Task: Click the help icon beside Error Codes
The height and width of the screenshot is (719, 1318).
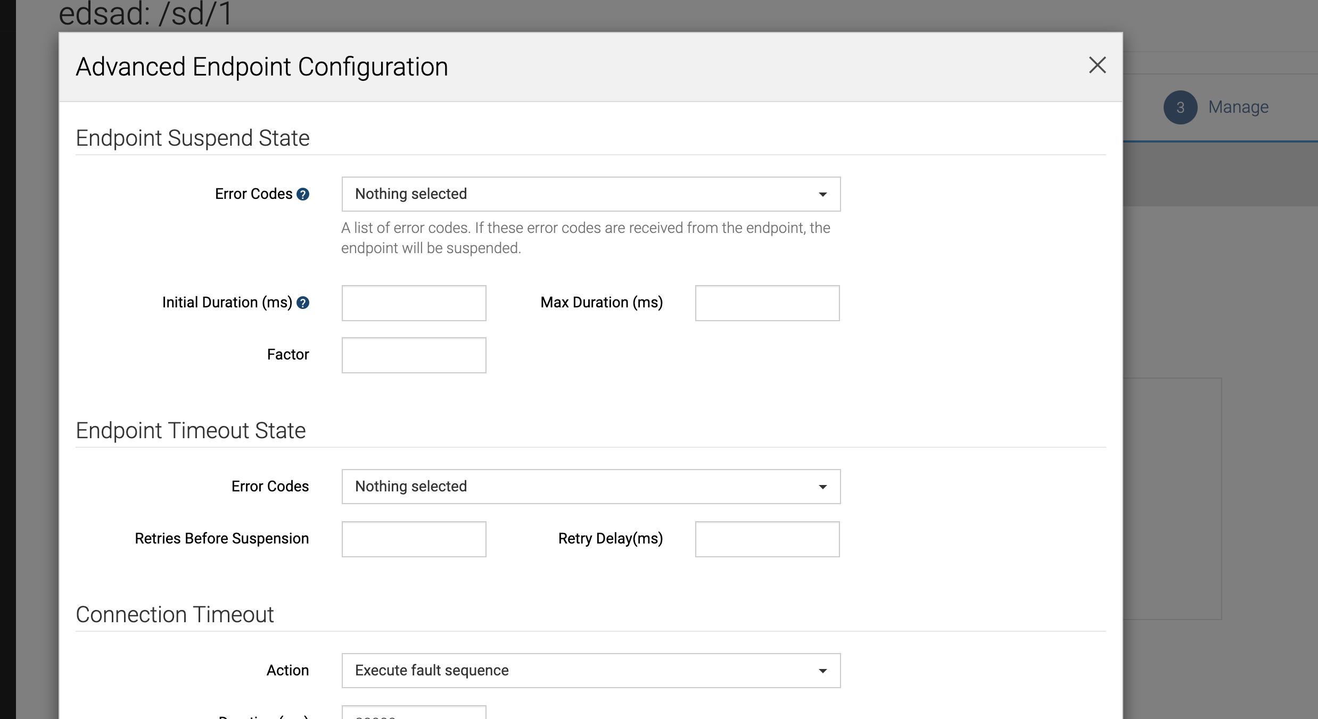Action: click(x=303, y=194)
